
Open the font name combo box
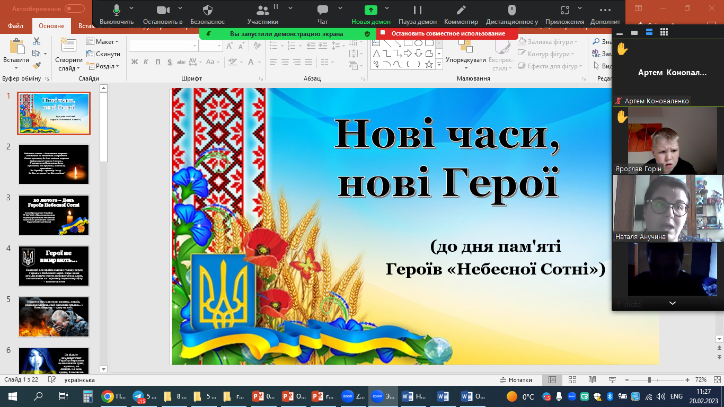163,46
